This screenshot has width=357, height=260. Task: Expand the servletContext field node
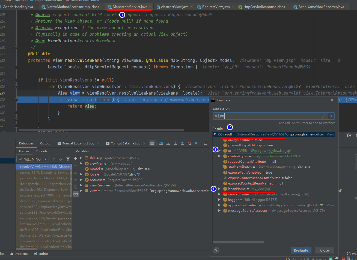[x=219, y=194]
